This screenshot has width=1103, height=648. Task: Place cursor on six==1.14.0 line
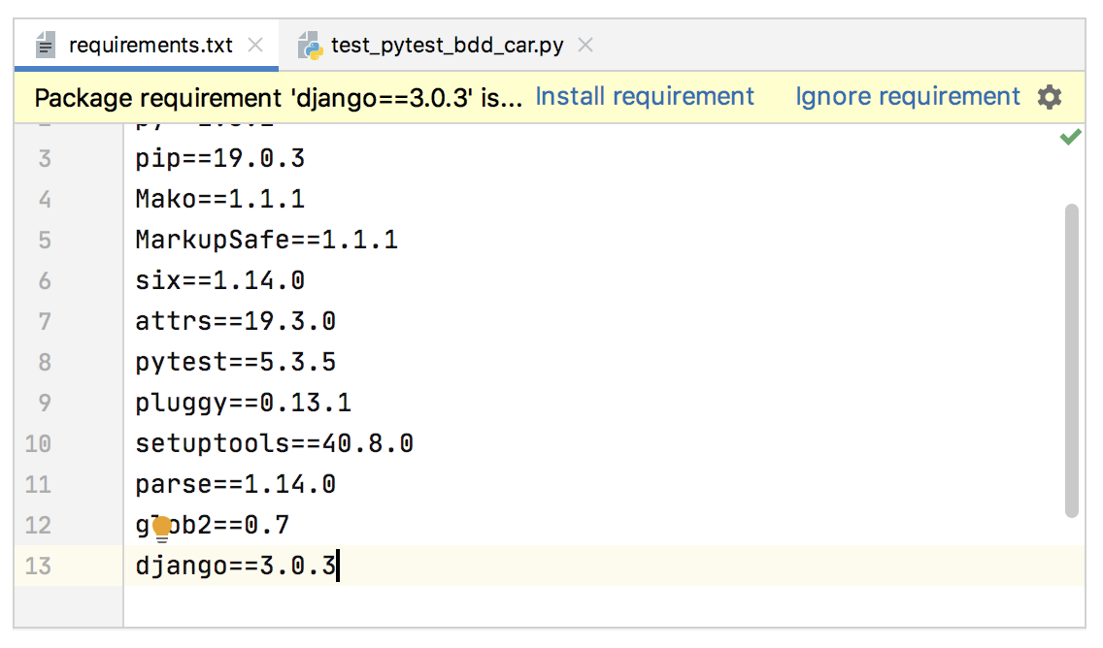(x=220, y=281)
